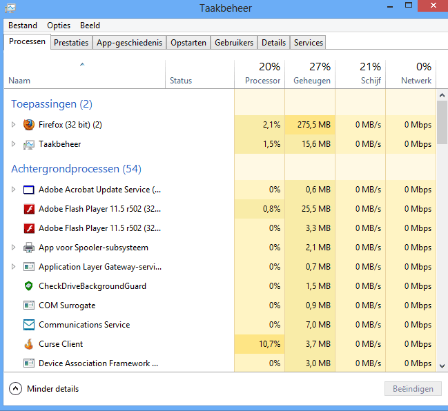This screenshot has height=411, width=448.
Task: Click the scrollbar down arrow
Action: click(442, 365)
